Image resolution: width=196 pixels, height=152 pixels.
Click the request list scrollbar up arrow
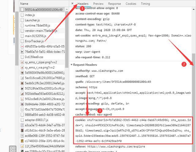coord(67,9)
